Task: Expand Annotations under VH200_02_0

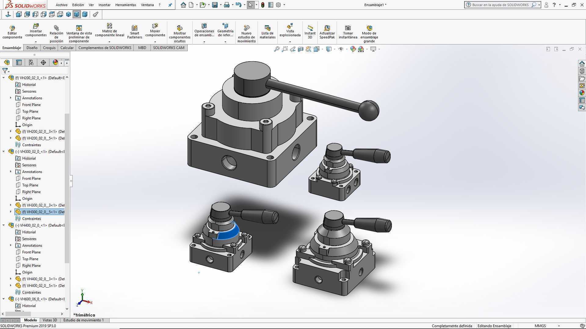Action: click(x=11, y=98)
